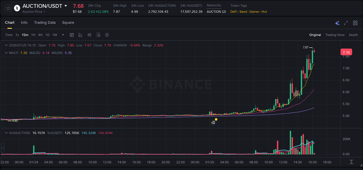Open the AUCTION/USDT pair selector dropdown
The image size is (363, 170).
tap(66, 6)
